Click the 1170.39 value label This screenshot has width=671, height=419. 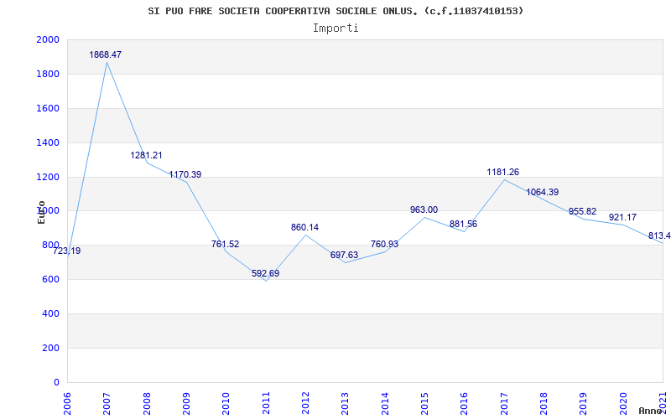(185, 175)
